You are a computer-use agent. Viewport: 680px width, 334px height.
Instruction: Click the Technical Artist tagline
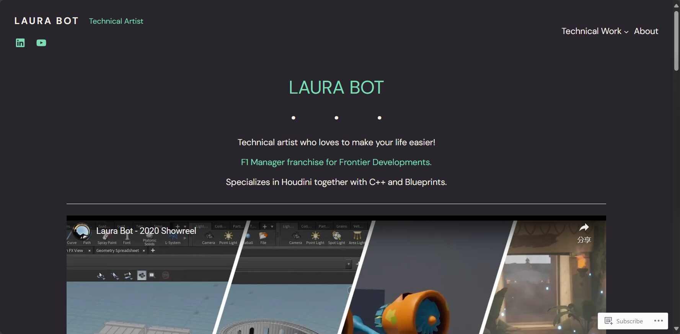point(116,21)
